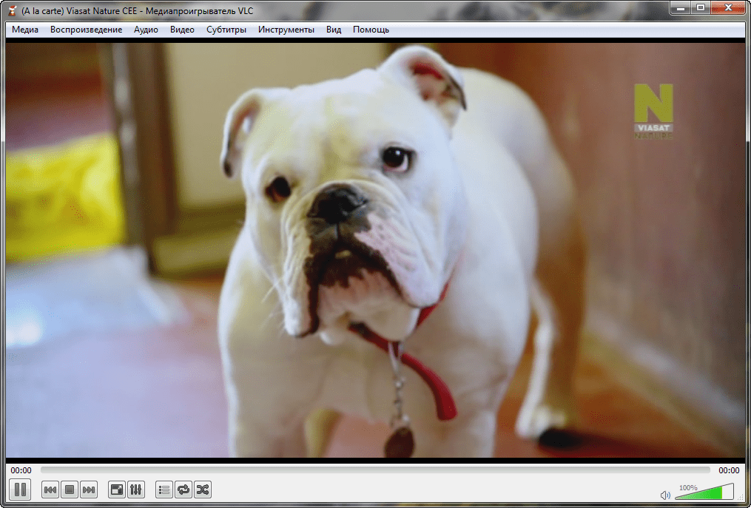Image resolution: width=751 pixels, height=508 pixels.
Task: Close the VLC window
Action: 729,7
